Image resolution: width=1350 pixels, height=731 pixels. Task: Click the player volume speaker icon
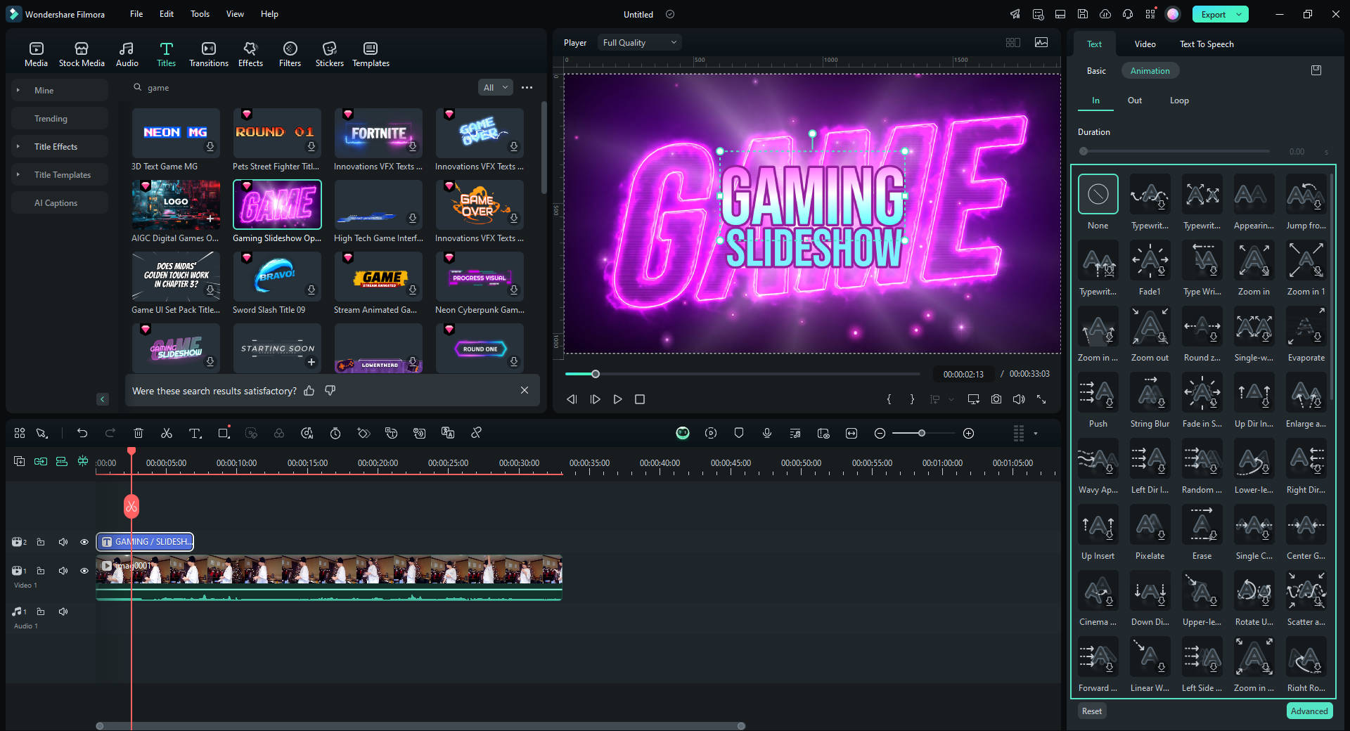[x=1019, y=399]
